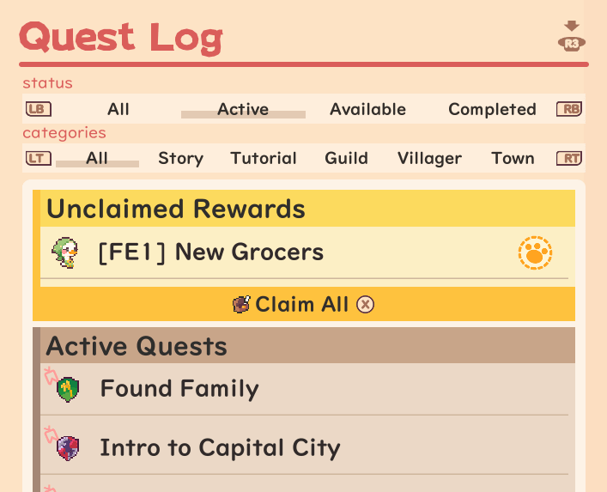Filter quests by Villager category

pos(429,158)
